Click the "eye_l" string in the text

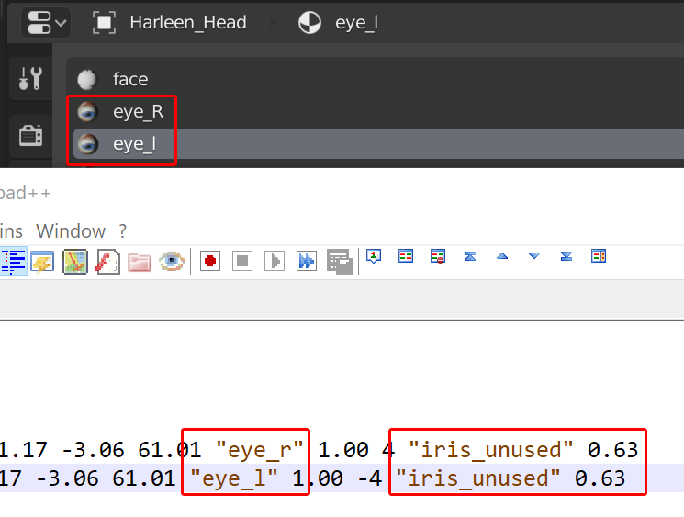coord(234,478)
